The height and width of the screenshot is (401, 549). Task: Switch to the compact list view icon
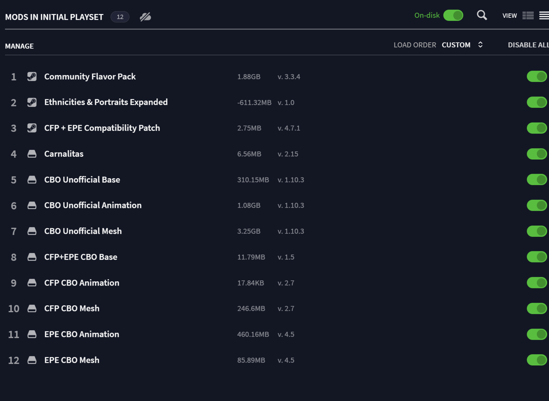[544, 16]
